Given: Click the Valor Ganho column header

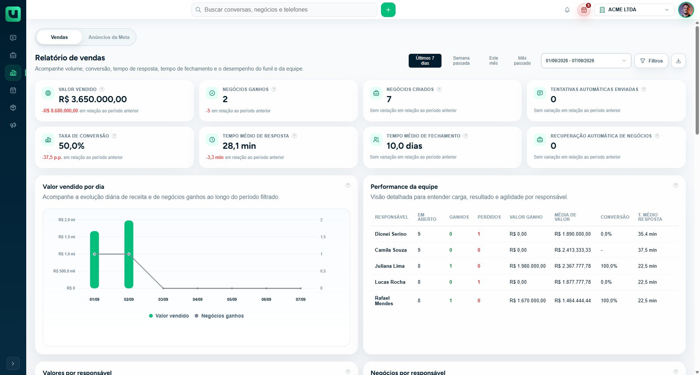Looking at the screenshot, I should [526, 217].
